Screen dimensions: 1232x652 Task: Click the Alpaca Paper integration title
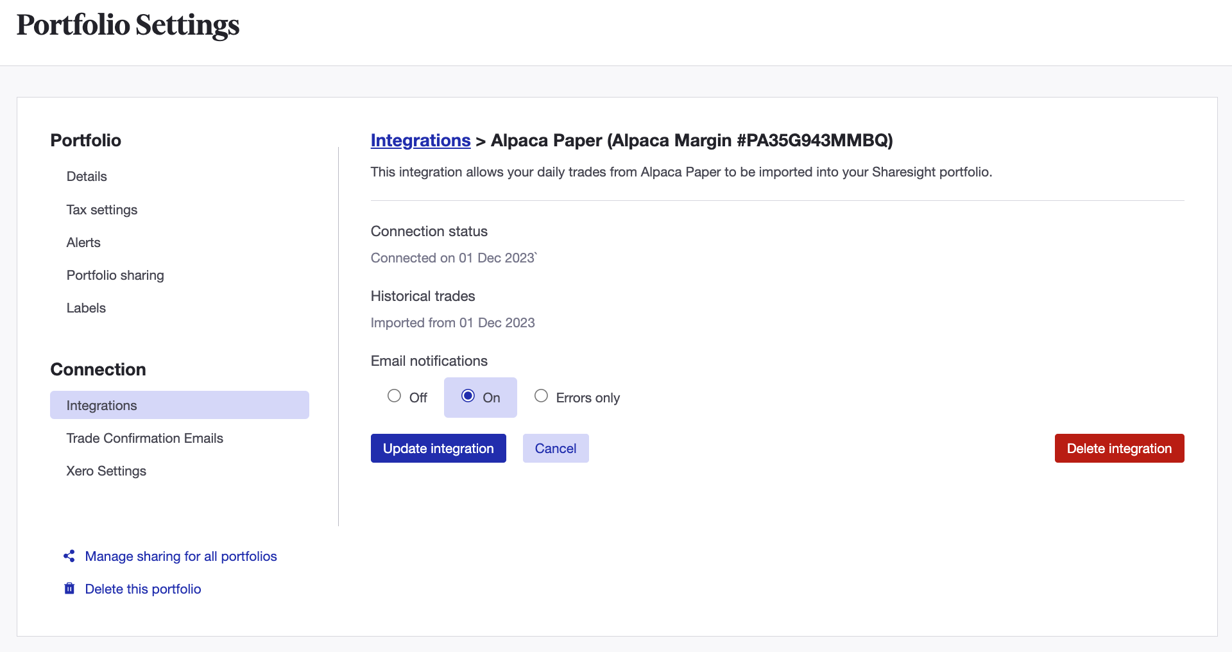click(x=692, y=141)
